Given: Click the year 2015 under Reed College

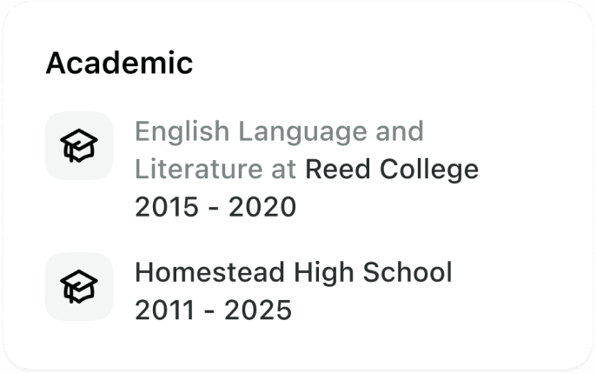Looking at the screenshot, I should 167,207.
